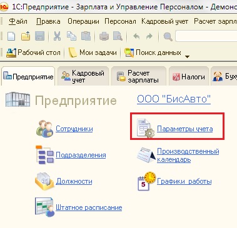Click the toolbar search input field
Viewport: 237px width, 228px height.
[x=206, y=36]
